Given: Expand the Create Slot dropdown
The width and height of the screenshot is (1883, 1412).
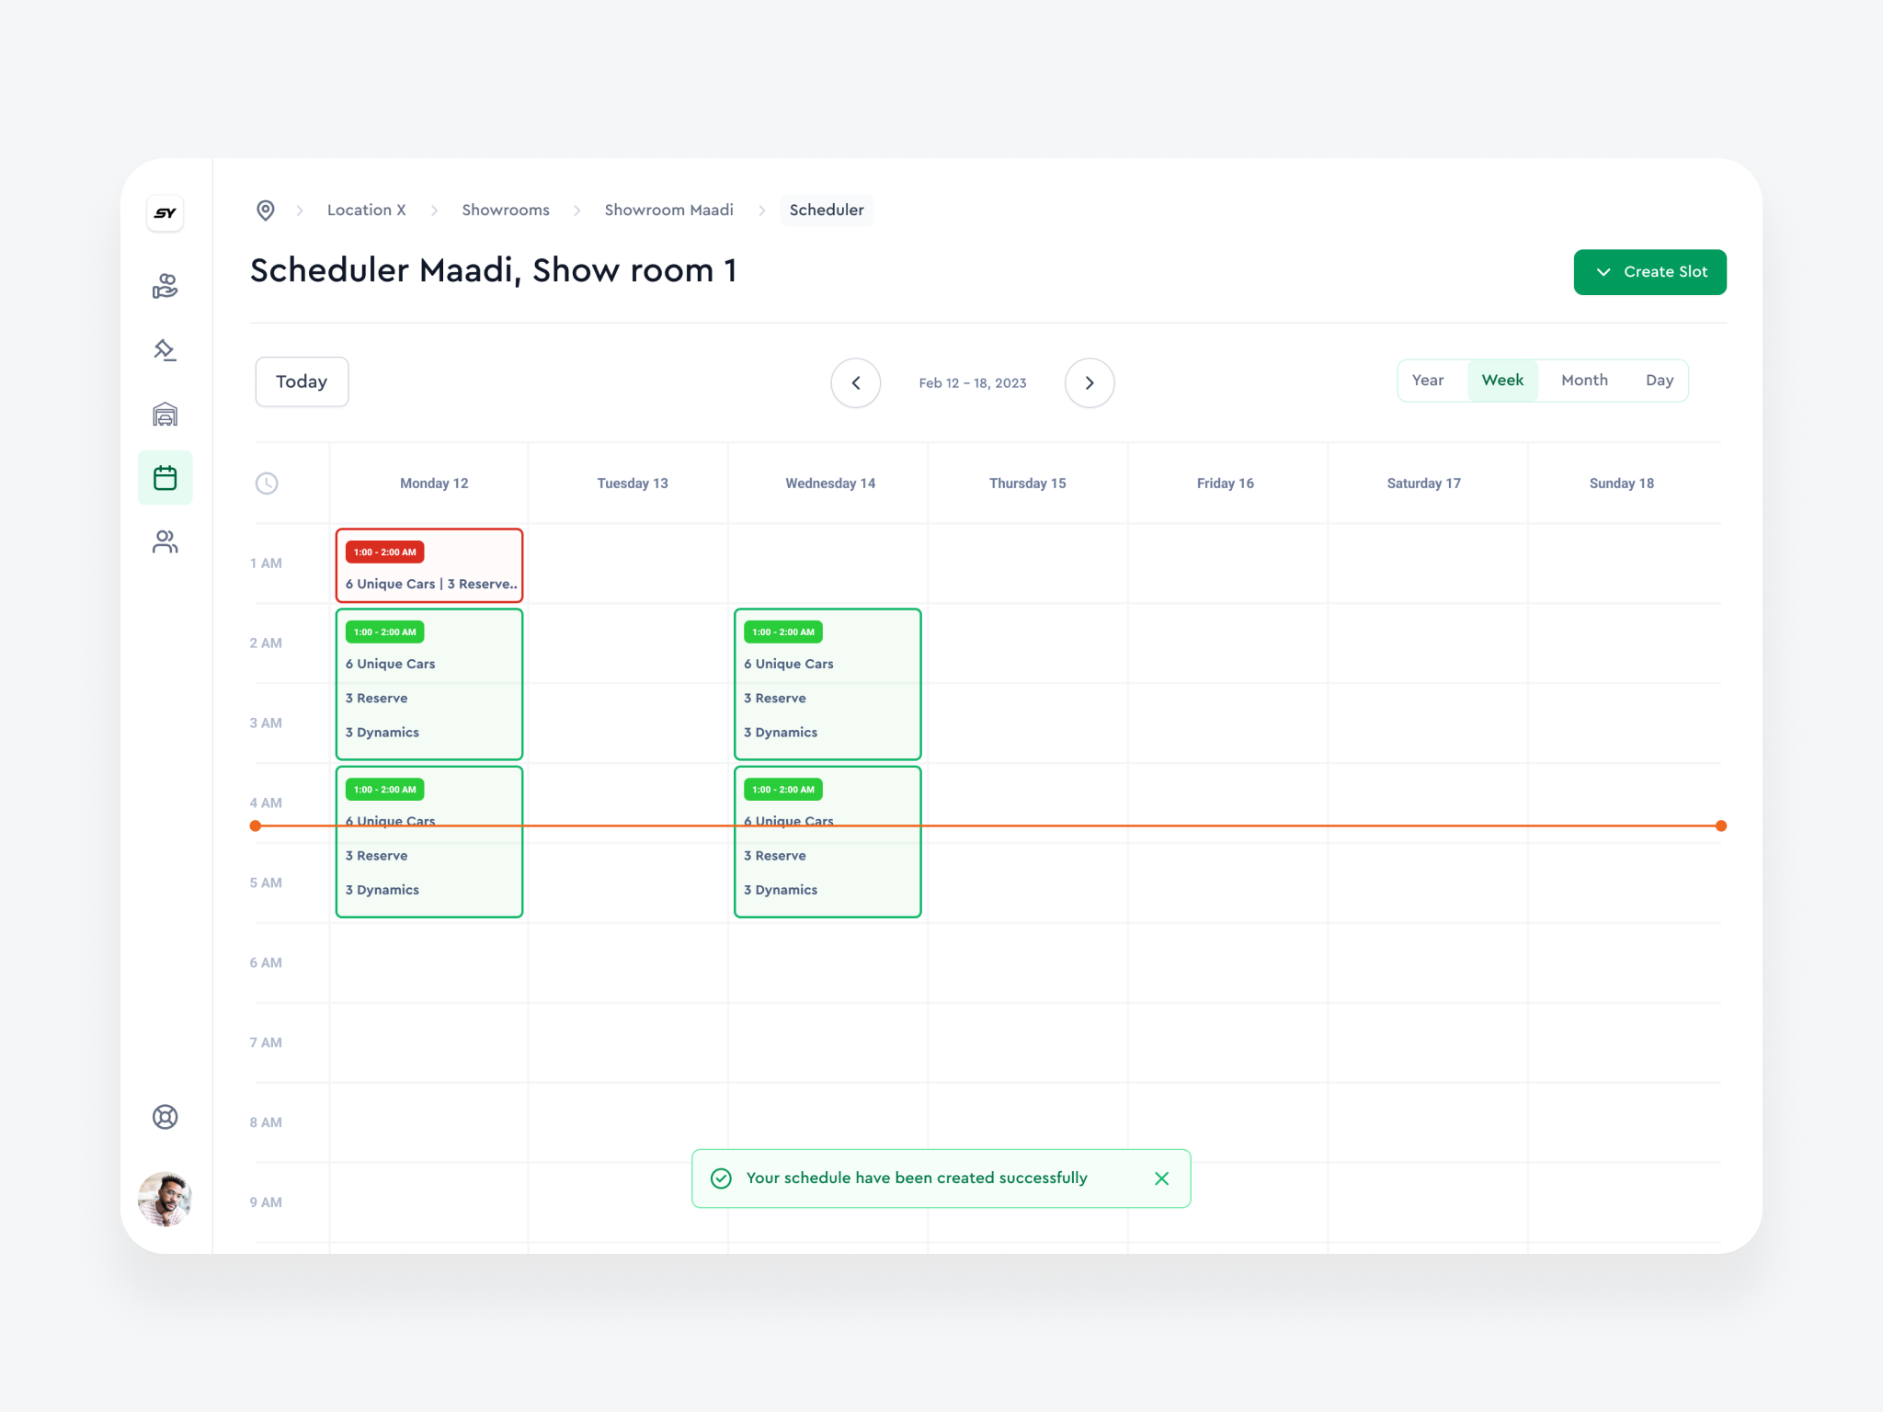Looking at the screenshot, I should 1649,272.
